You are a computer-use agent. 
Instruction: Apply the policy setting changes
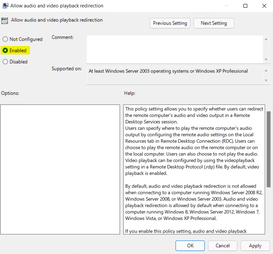coord(255,246)
